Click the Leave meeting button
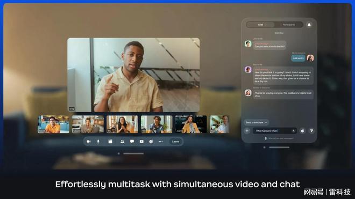 tap(175, 142)
